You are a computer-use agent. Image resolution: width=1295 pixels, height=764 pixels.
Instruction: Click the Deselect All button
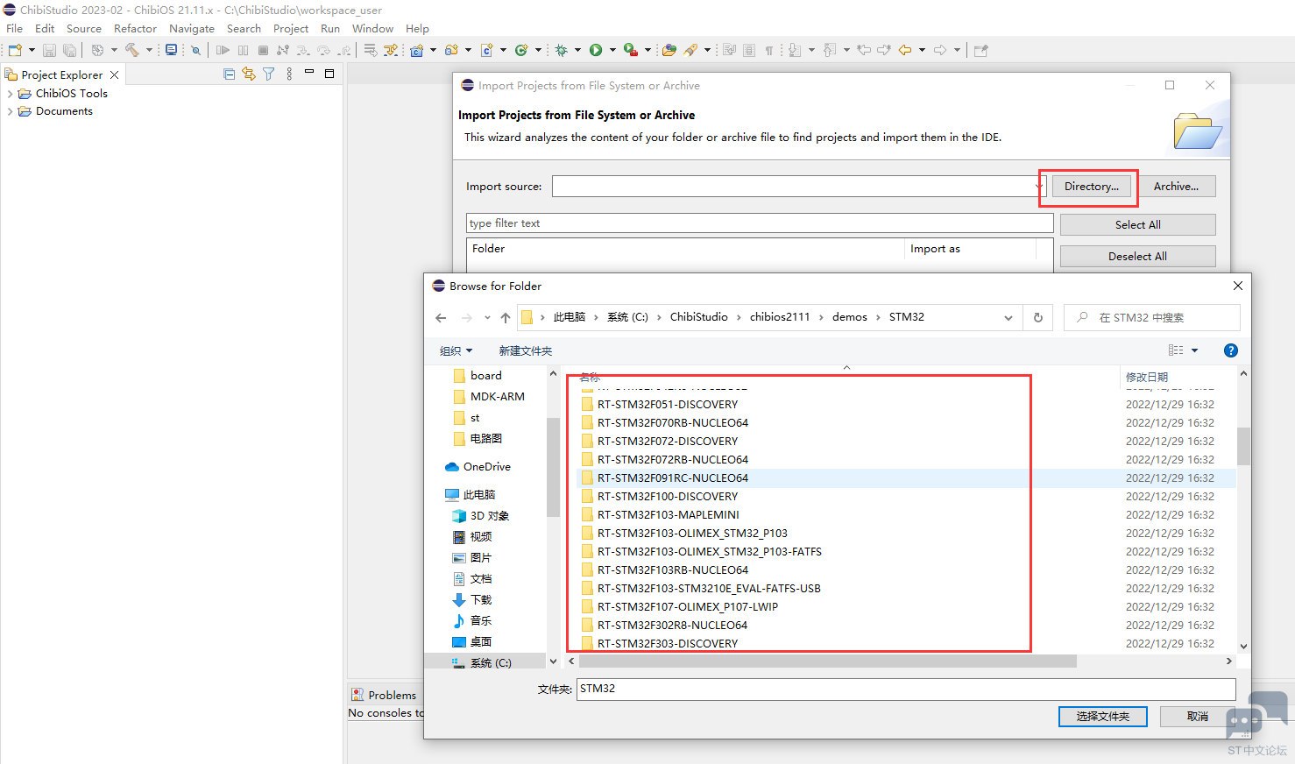[x=1137, y=257]
